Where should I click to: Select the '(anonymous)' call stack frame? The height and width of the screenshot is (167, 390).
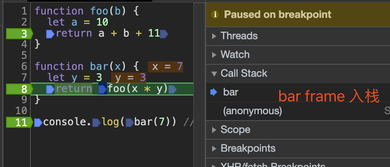click(298, 111)
